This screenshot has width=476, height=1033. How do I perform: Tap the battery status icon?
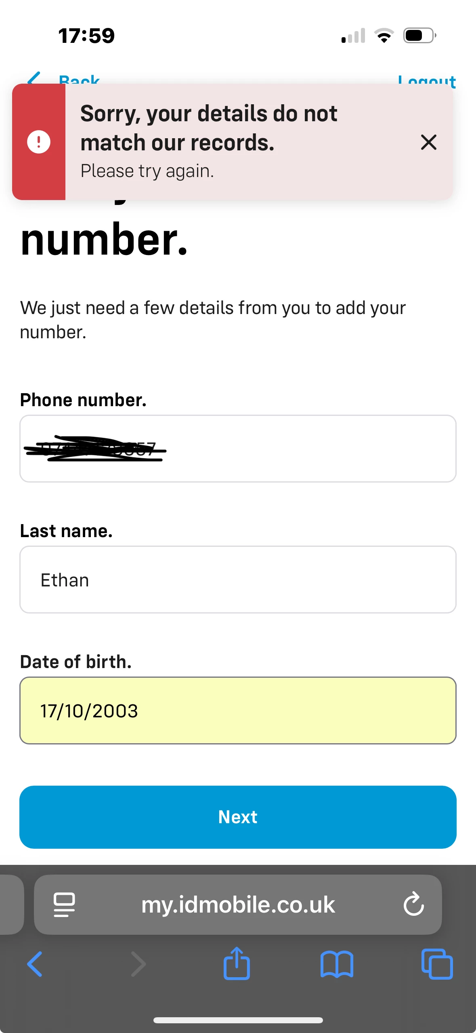[419, 36]
